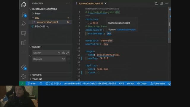Click ../base resource entry on line 4
The image size is (190, 107).
click(x=93, y=23)
